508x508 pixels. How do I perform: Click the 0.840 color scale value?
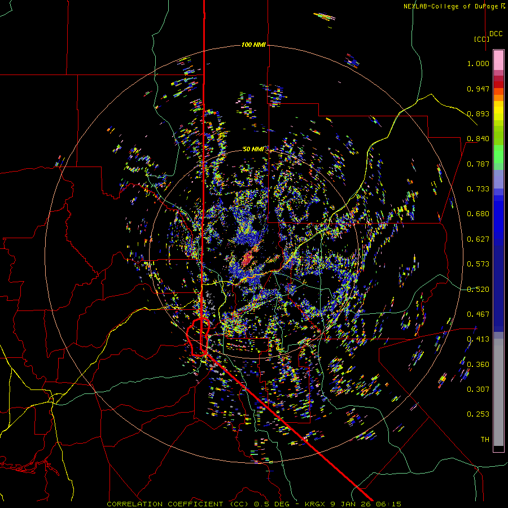click(478, 139)
